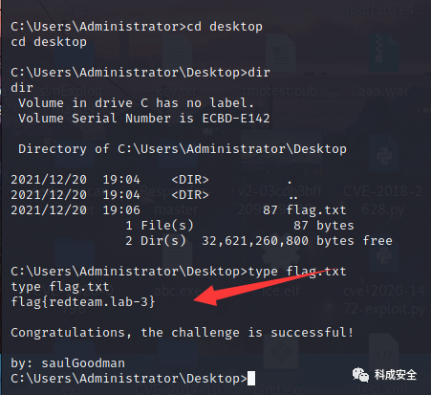
Task: Click flag.txt in the directory listing
Action: point(316,210)
